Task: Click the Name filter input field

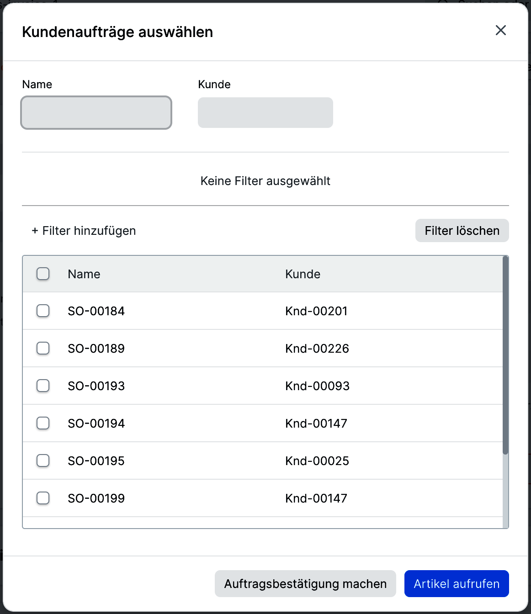Action: point(96,112)
